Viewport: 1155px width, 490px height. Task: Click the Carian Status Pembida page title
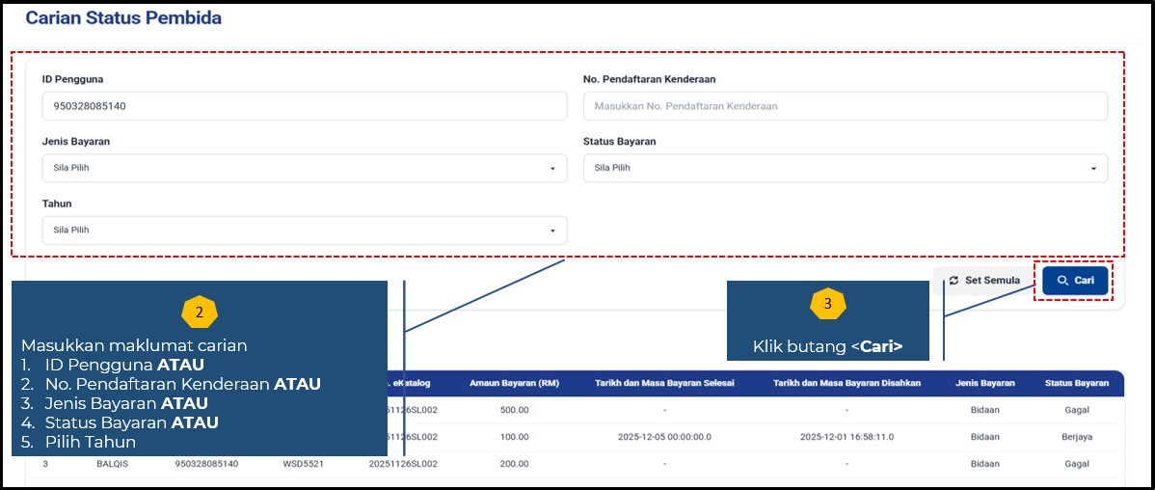coord(123,18)
